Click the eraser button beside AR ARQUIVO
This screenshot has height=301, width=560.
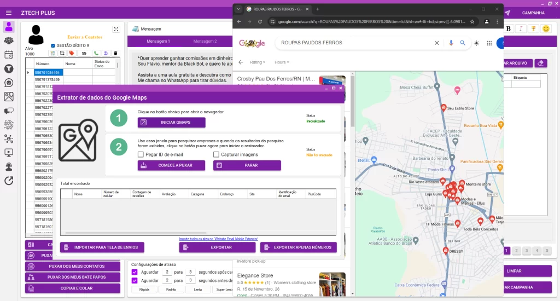[541, 63]
